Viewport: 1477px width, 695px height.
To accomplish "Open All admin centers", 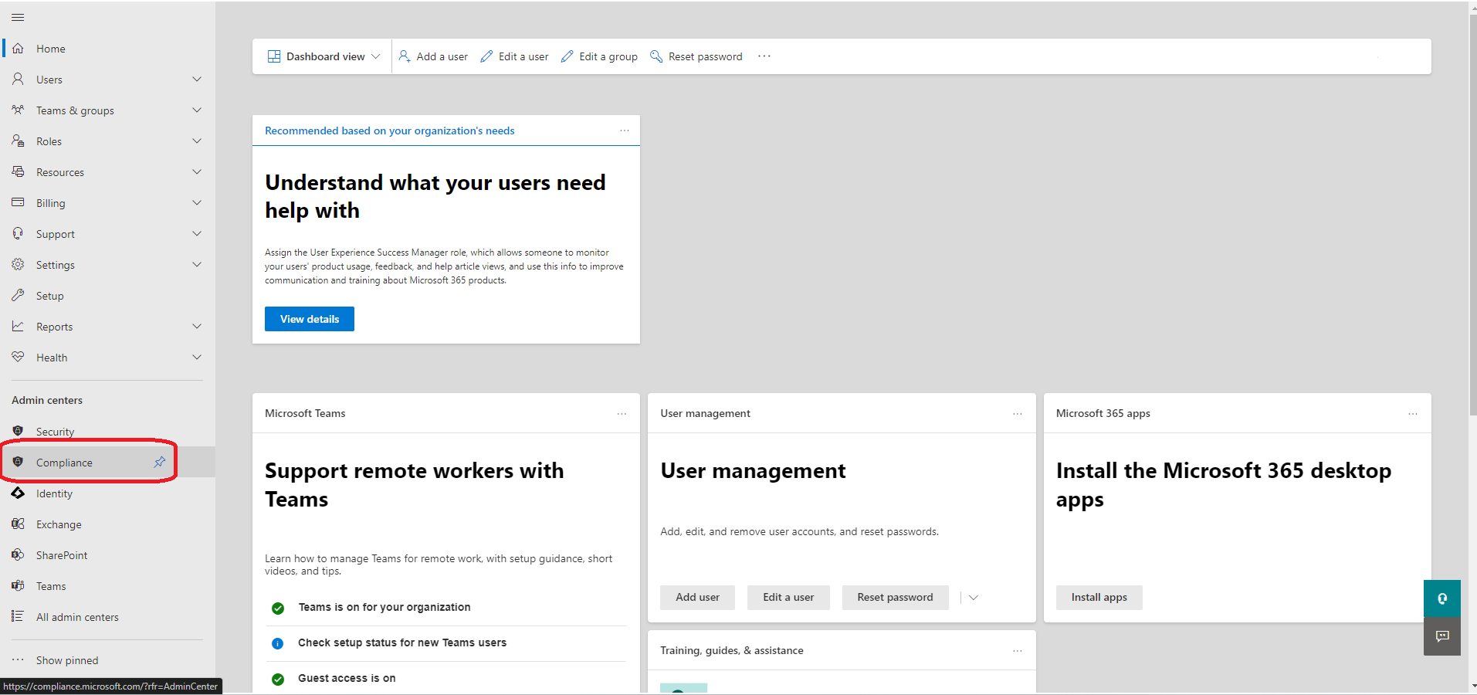I will point(107,617).
